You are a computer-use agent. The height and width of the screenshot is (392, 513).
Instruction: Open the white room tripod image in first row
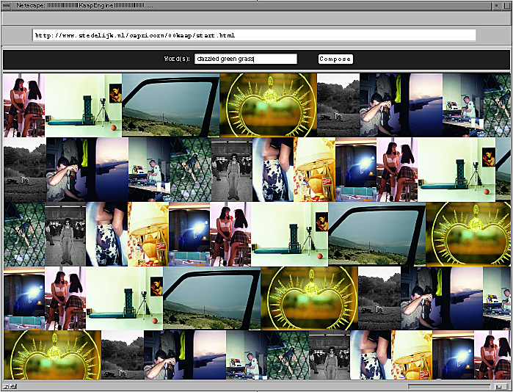[x=84, y=105]
